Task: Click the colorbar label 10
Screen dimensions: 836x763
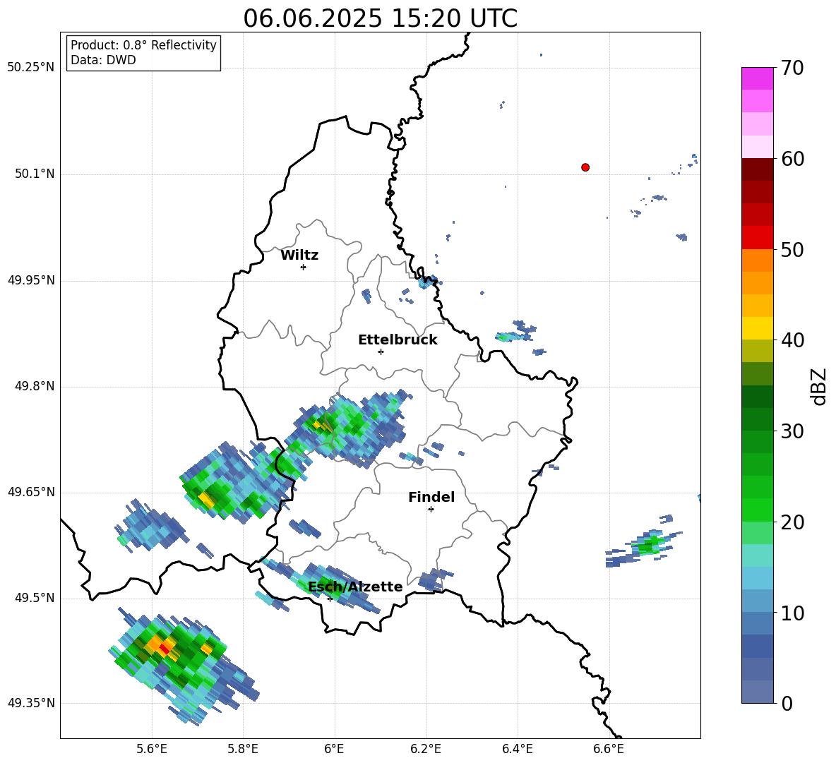Action: coord(792,613)
